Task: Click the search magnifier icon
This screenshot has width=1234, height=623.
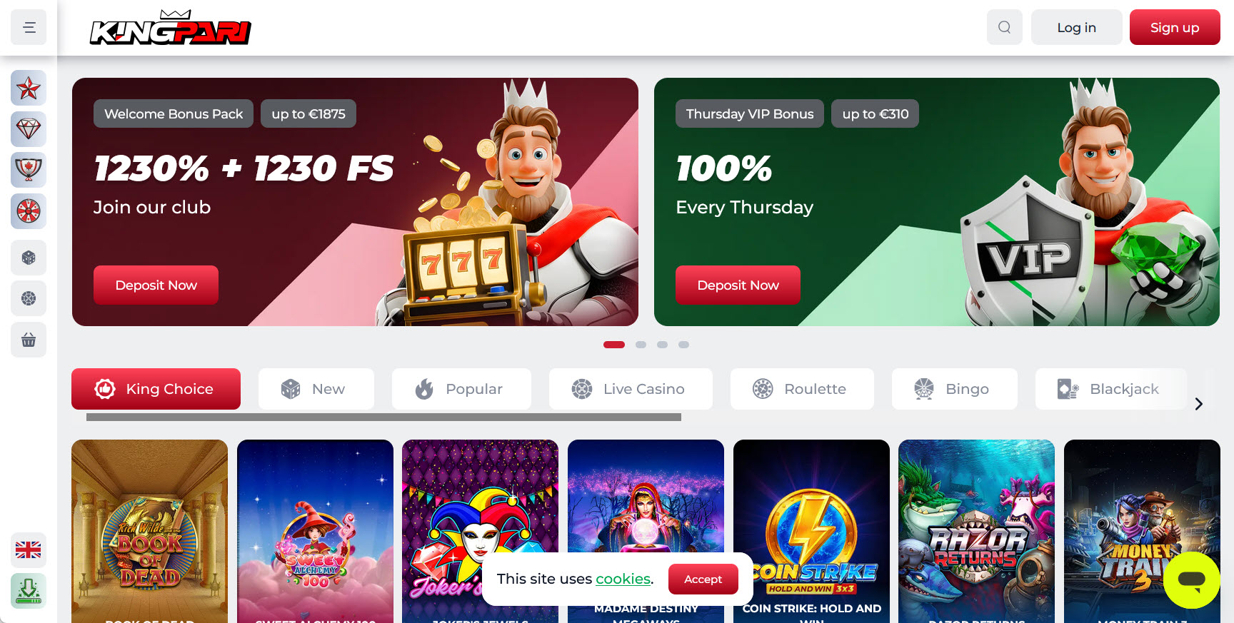Action: click(1005, 27)
